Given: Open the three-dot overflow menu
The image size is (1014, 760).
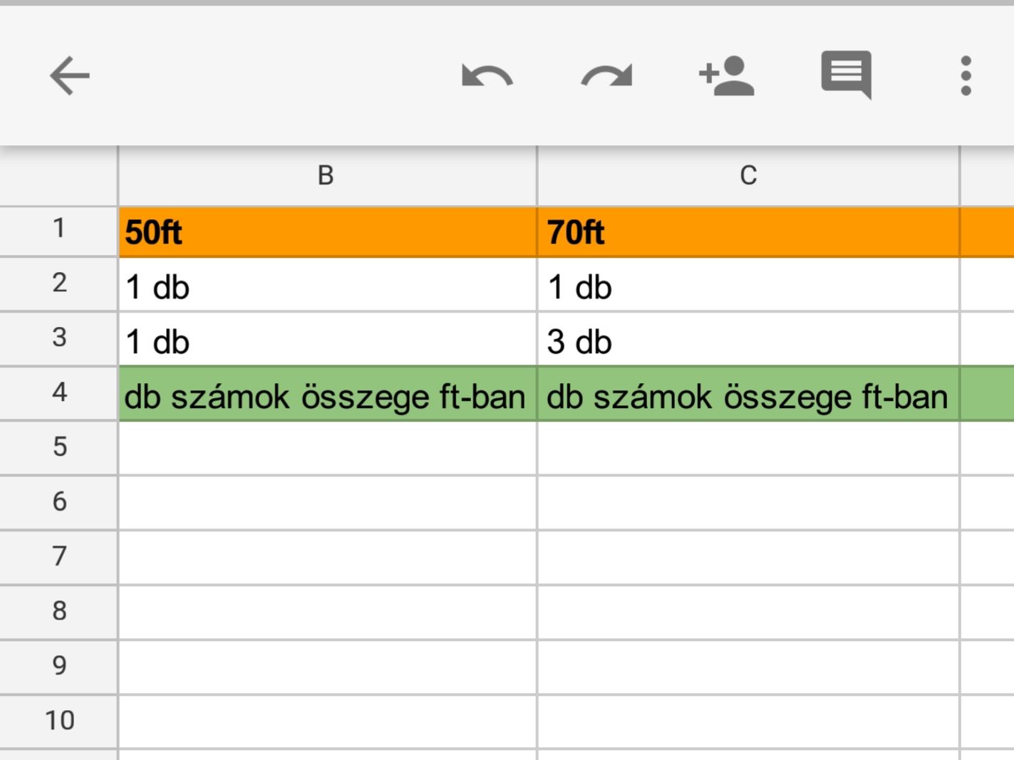Looking at the screenshot, I should click(x=966, y=76).
